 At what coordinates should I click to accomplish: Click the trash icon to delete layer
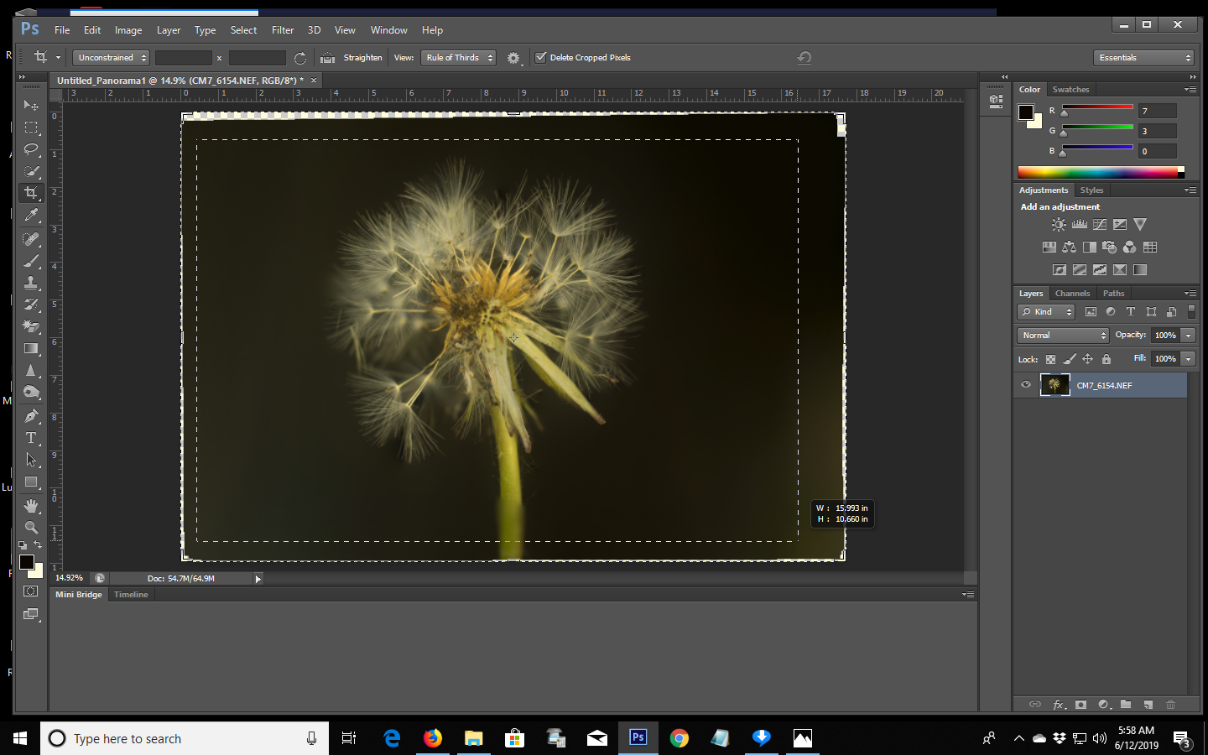(1171, 705)
